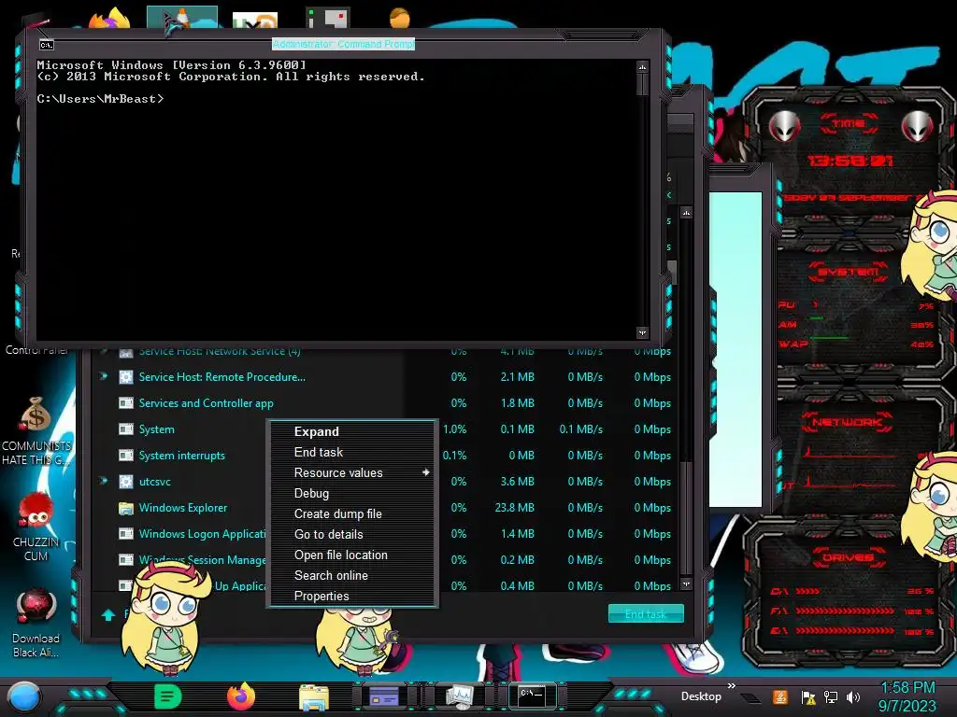Click Command Prompt scrollbar up arrow
Image resolution: width=957 pixels, height=717 pixels.
[642, 66]
